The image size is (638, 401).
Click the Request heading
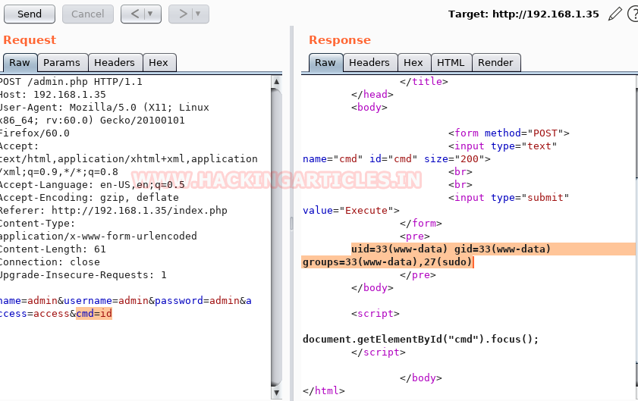[30, 40]
